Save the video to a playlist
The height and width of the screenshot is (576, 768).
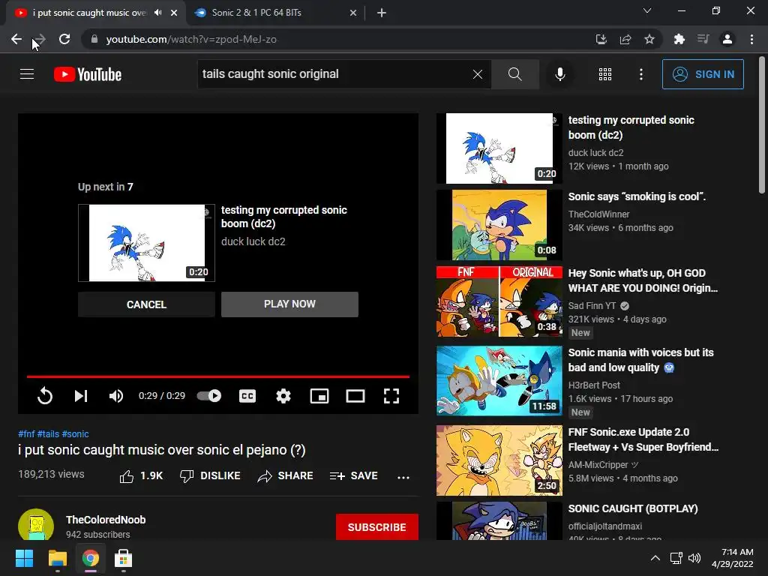[x=354, y=475]
